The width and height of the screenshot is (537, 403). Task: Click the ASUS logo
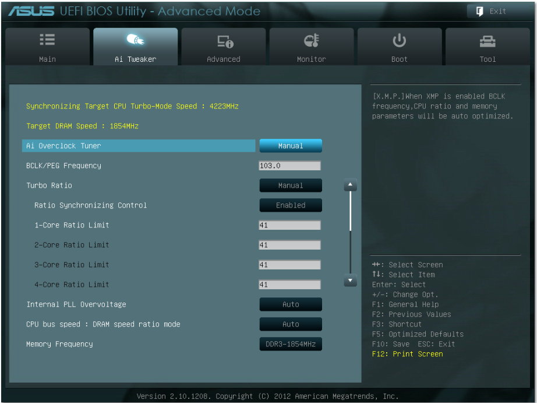[x=31, y=11]
